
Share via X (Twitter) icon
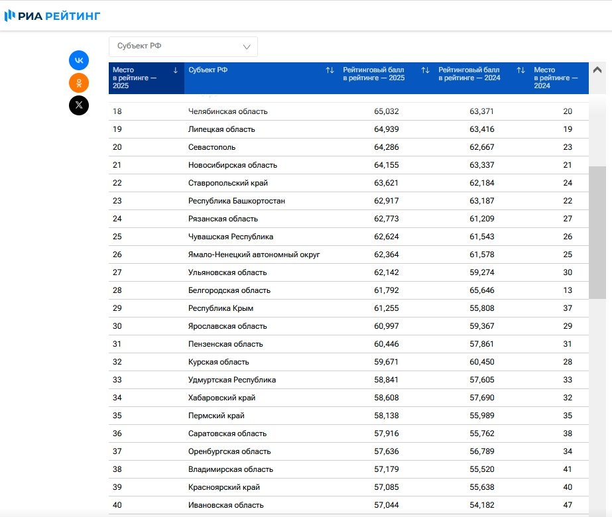(79, 105)
